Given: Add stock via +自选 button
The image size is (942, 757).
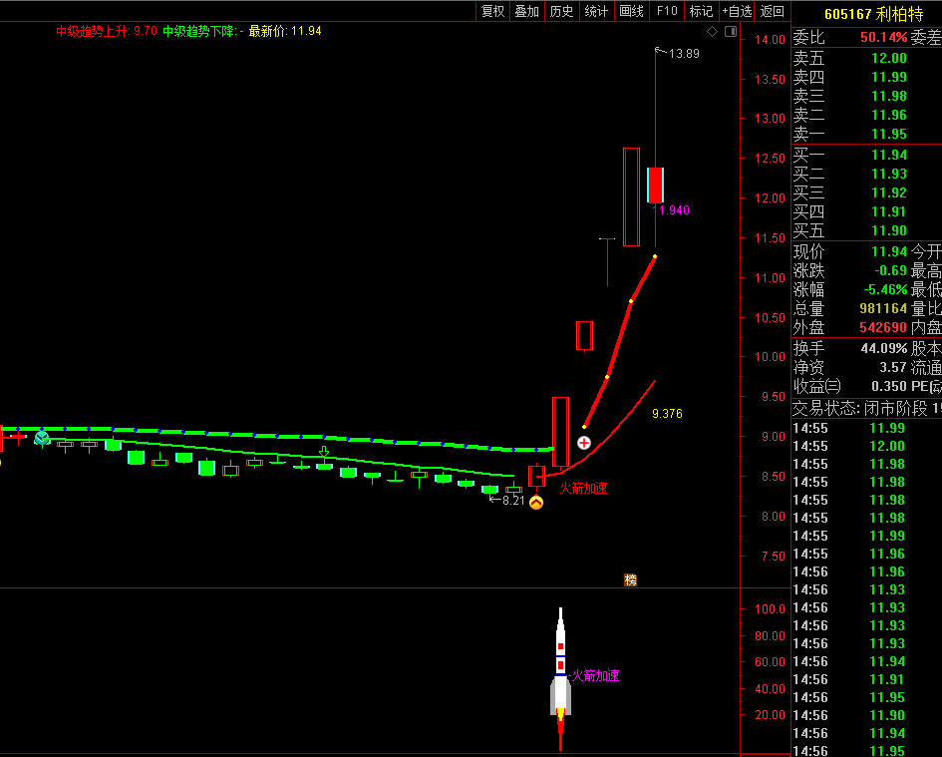Looking at the screenshot, I should tap(737, 11).
